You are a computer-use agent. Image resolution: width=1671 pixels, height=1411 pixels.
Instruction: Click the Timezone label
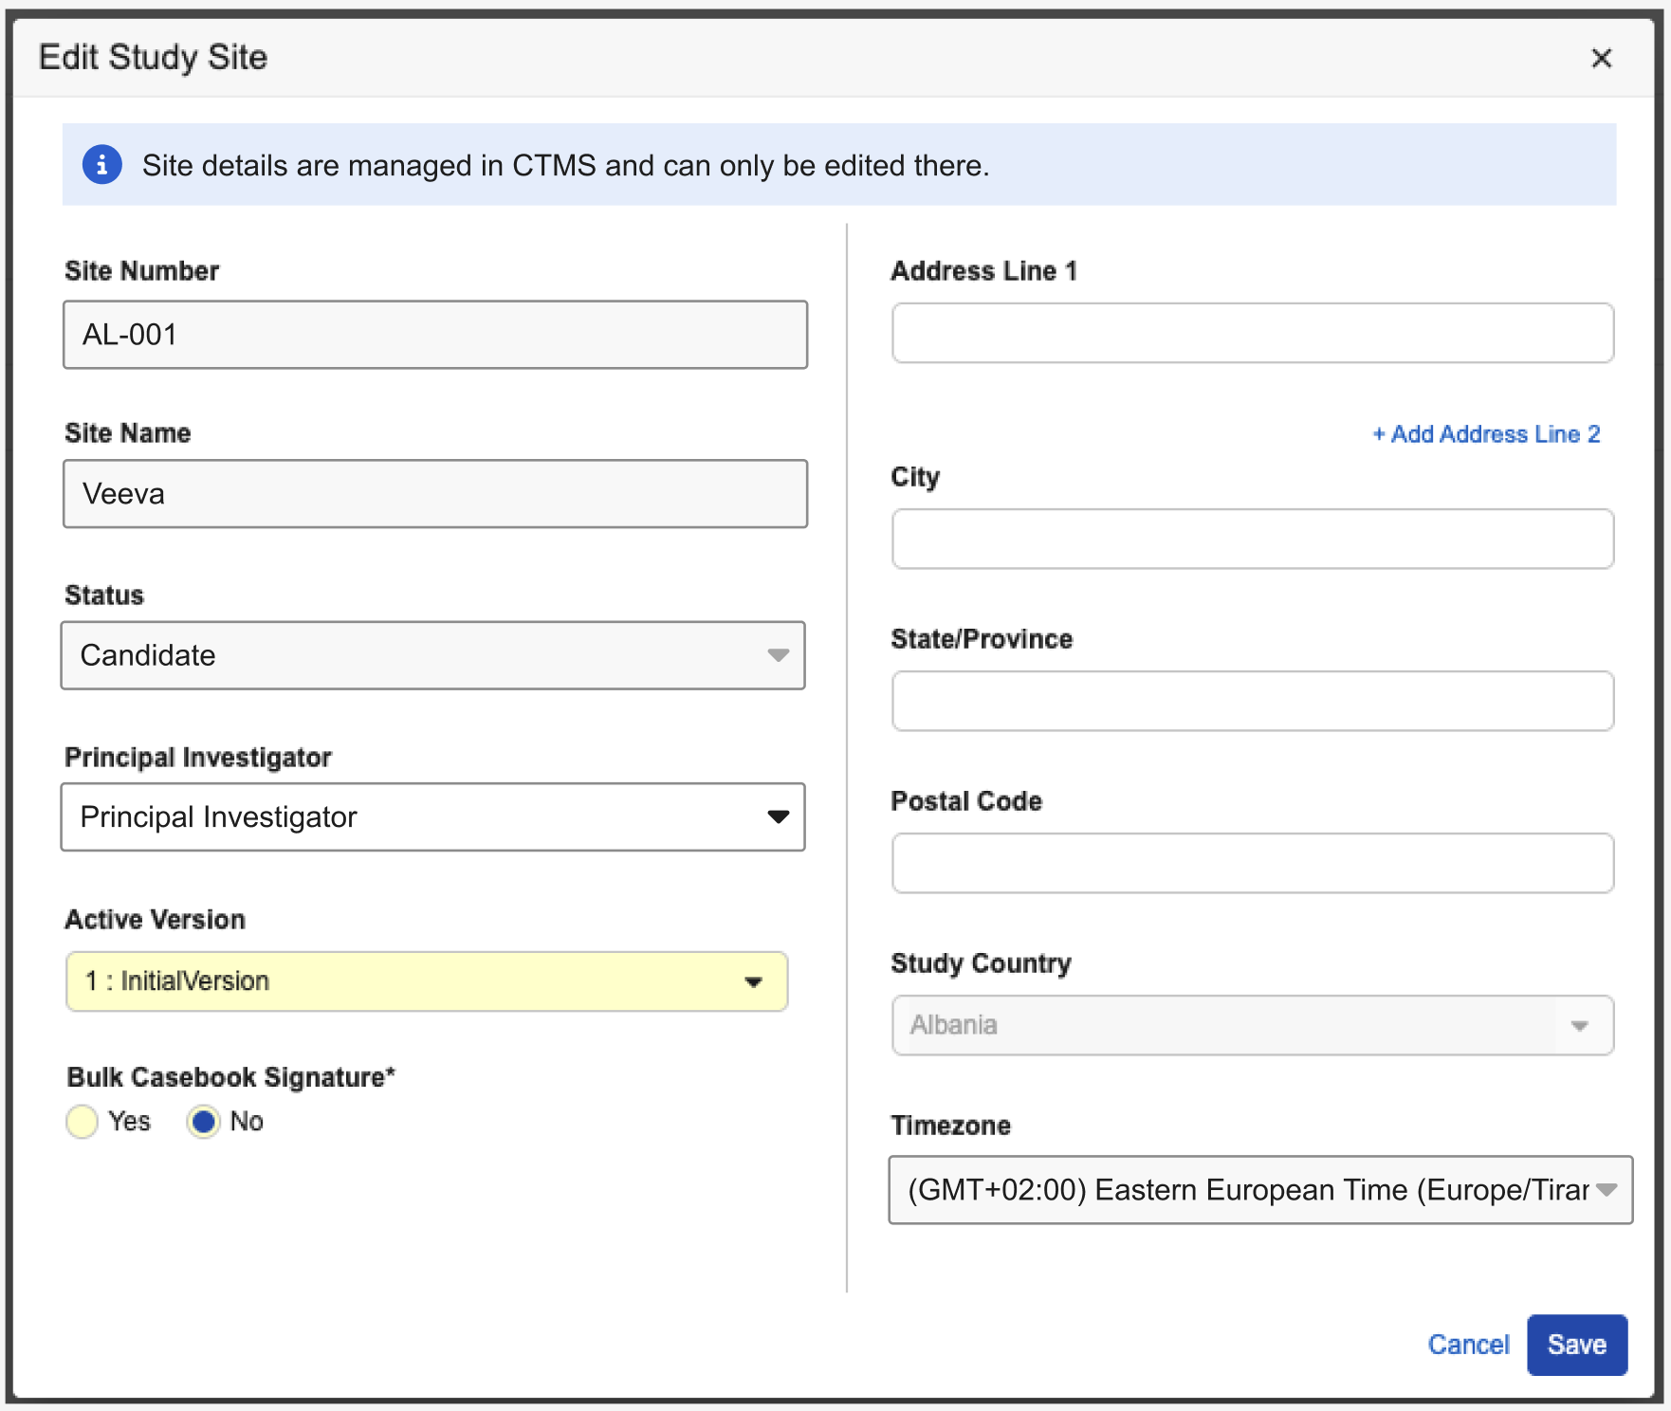[x=951, y=1126]
